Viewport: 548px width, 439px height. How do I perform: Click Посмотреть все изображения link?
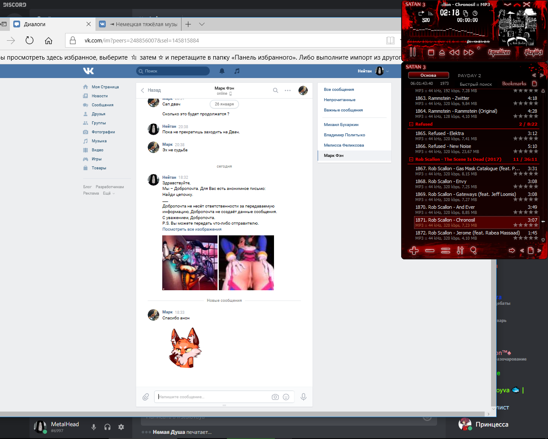click(192, 229)
